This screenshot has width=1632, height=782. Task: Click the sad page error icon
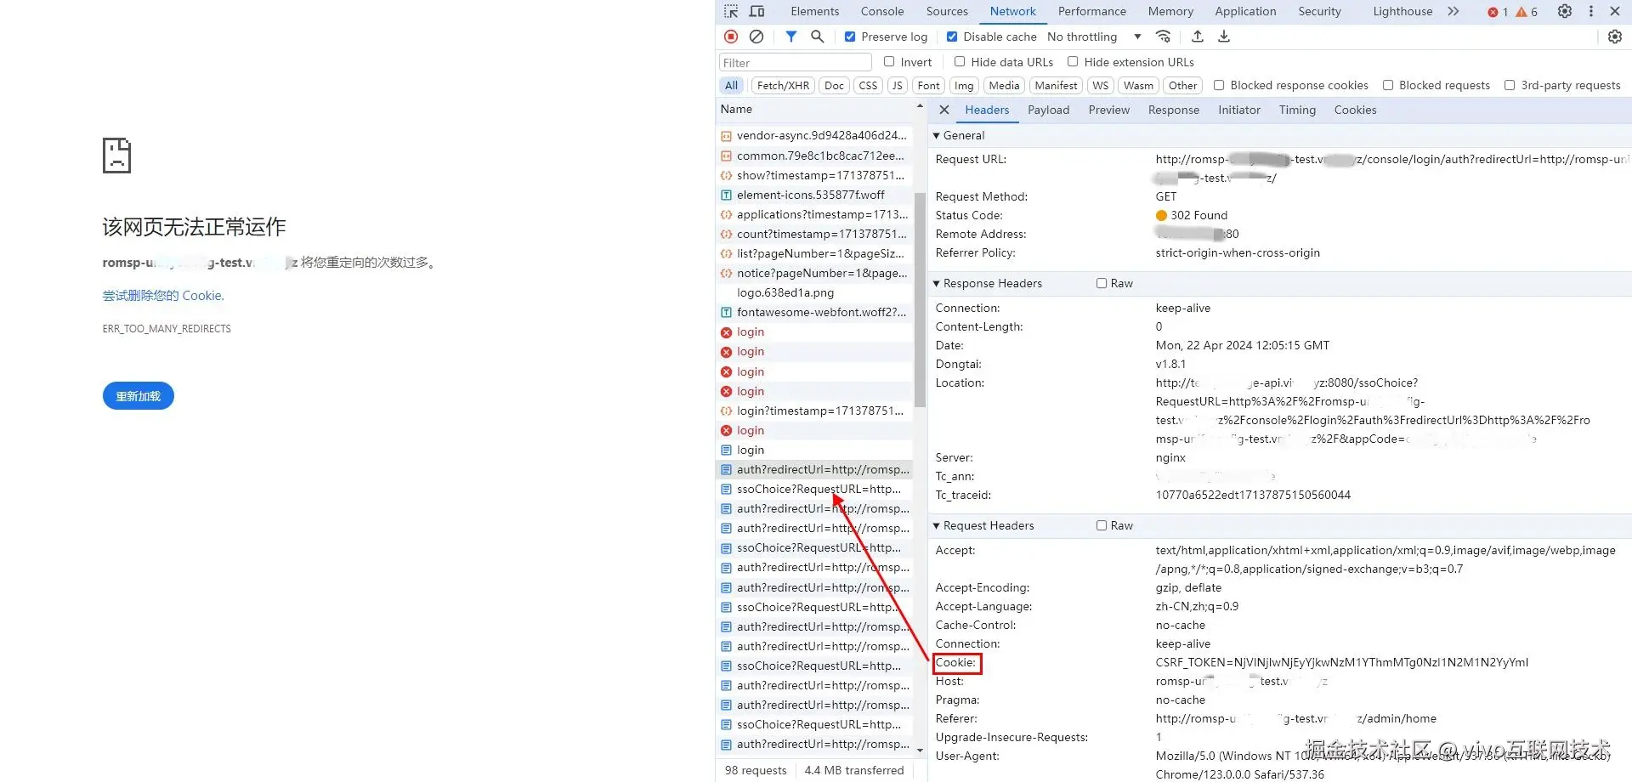[116, 156]
